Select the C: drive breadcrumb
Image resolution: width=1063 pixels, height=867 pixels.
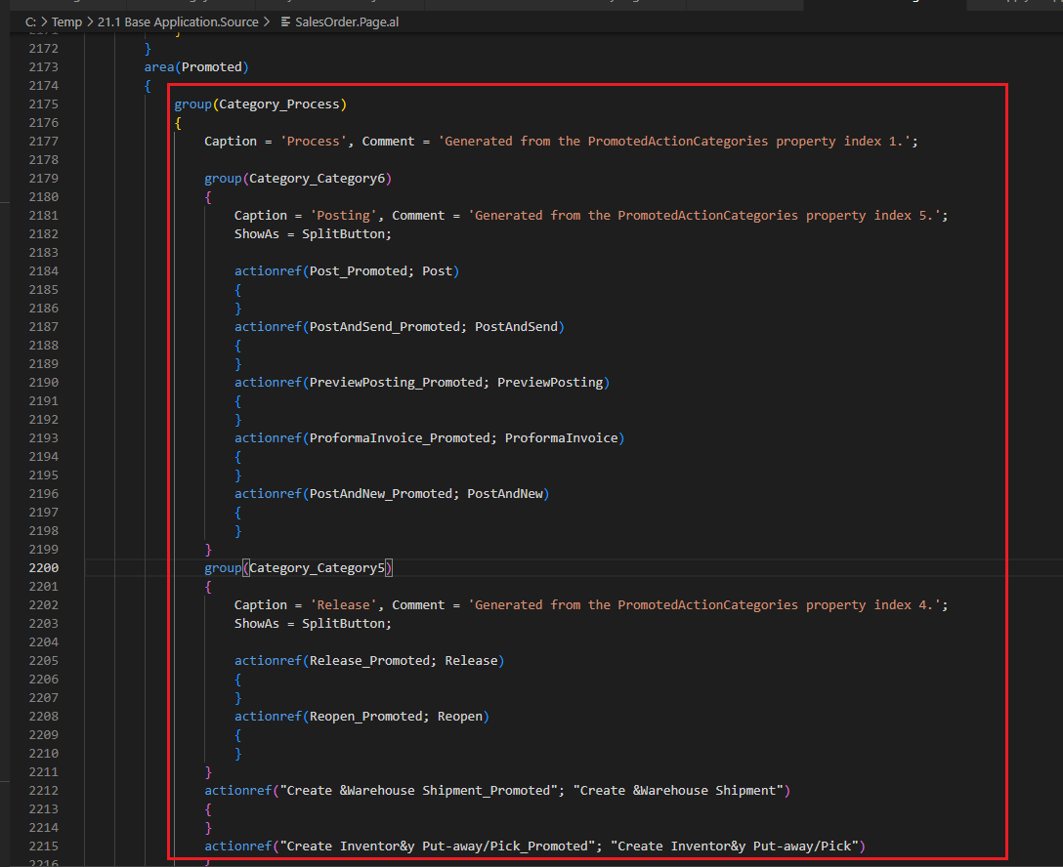click(30, 21)
